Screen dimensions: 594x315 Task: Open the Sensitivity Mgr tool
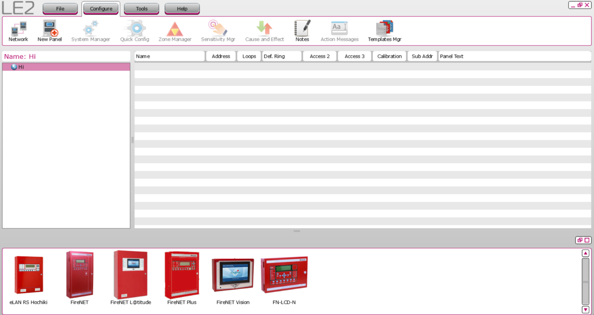pyautogui.click(x=218, y=30)
